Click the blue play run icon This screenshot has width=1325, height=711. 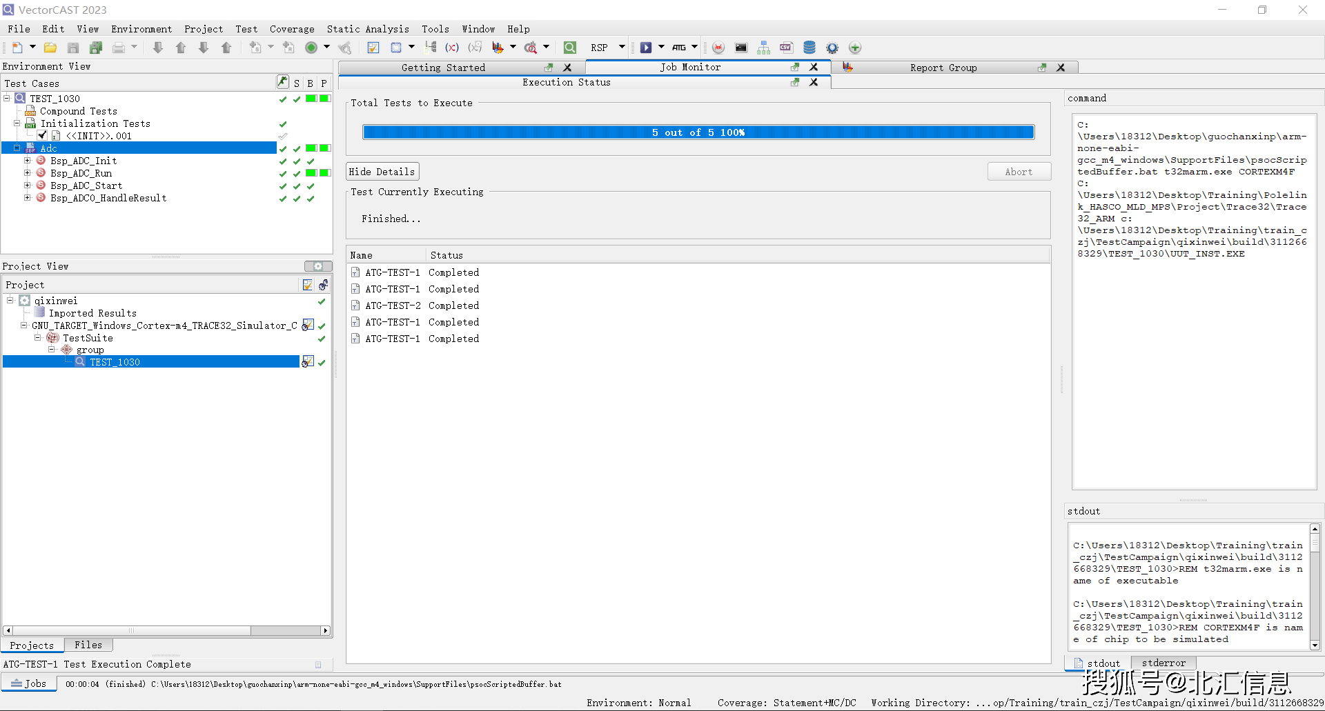coord(645,48)
